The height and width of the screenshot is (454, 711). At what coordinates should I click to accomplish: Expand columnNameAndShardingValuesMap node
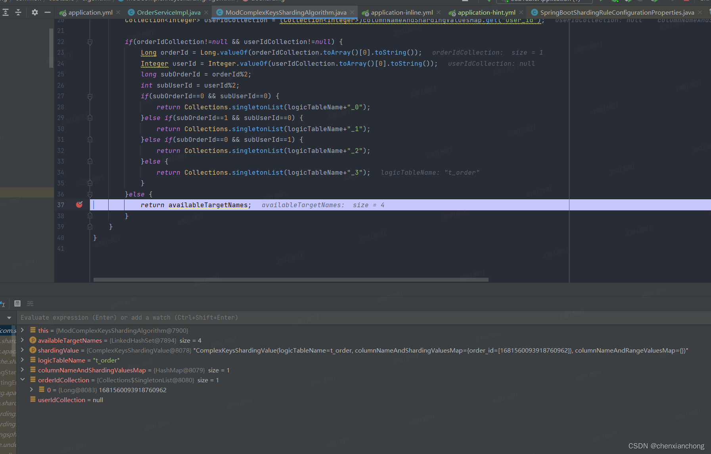(23, 370)
